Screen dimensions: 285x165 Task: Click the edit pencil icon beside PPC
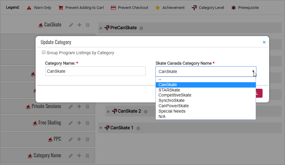(x=71, y=139)
